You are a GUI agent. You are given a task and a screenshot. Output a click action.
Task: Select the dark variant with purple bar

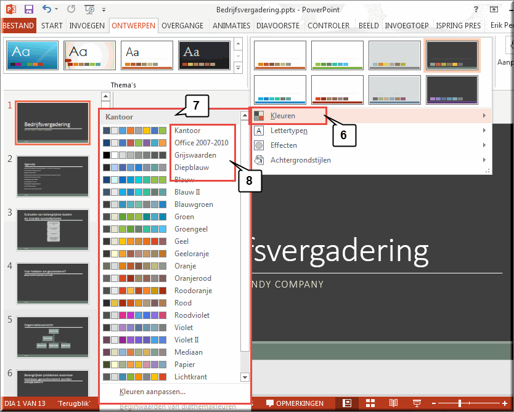click(x=452, y=90)
